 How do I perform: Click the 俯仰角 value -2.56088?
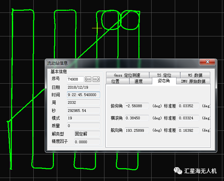(137, 106)
